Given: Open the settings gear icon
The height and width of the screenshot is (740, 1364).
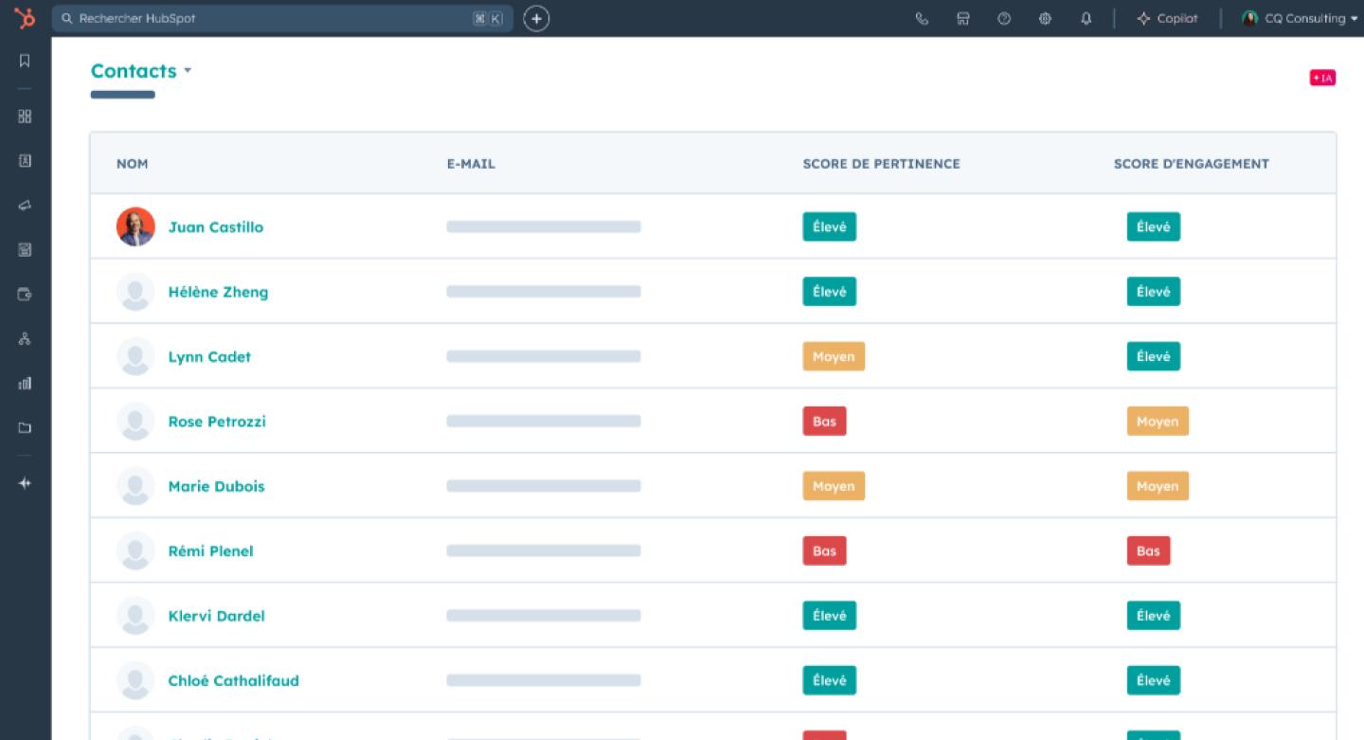Looking at the screenshot, I should [1044, 18].
